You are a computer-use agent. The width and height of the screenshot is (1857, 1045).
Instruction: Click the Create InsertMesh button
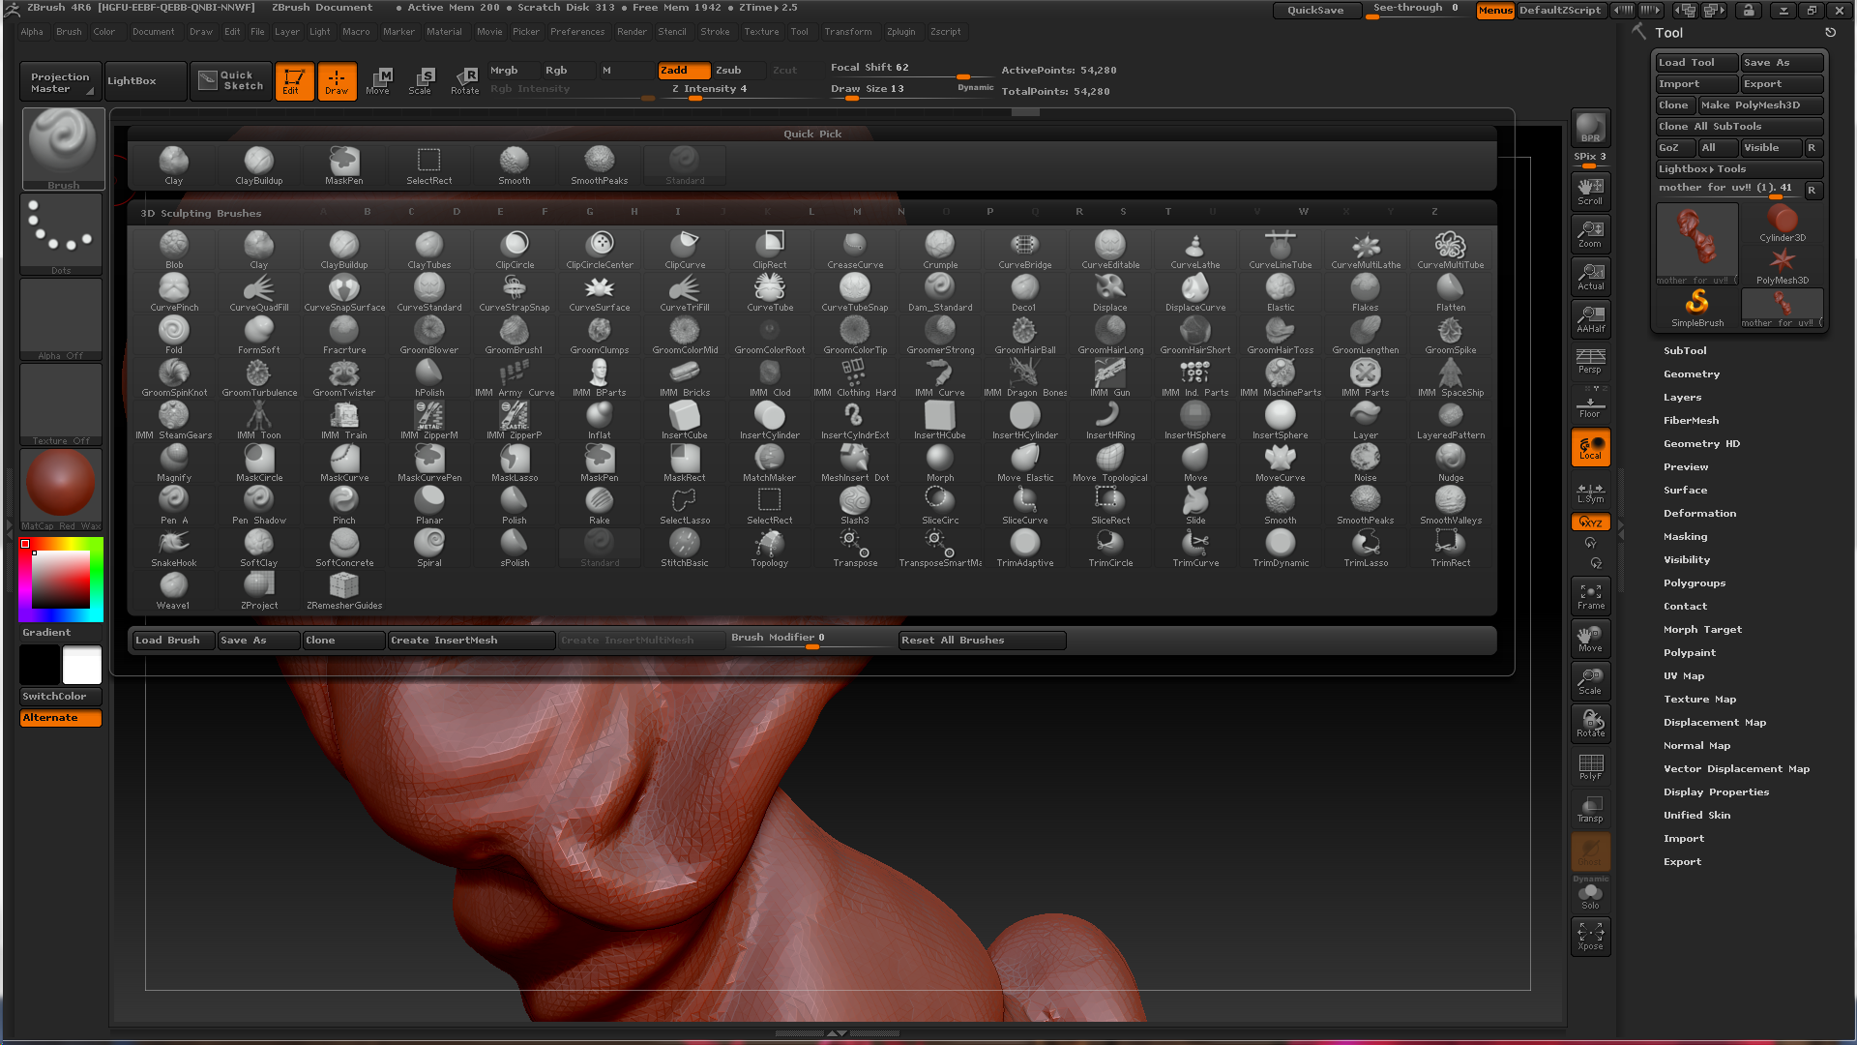pyautogui.click(x=471, y=641)
